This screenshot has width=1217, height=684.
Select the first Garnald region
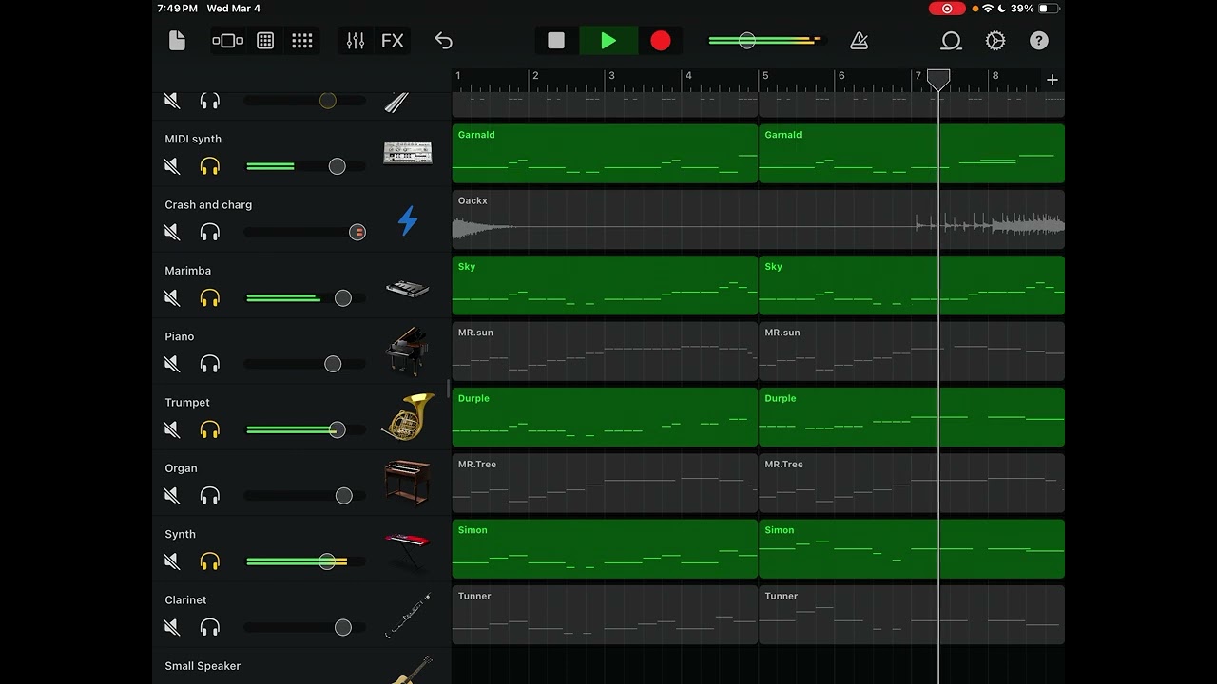click(605, 153)
